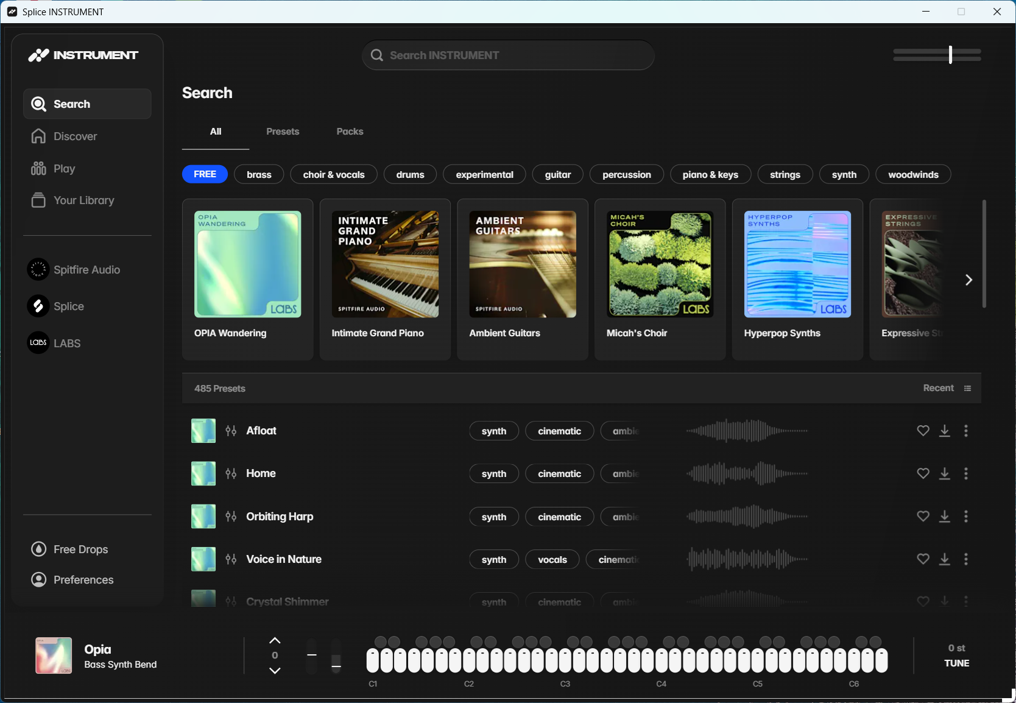Image resolution: width=1016 pixels, height=703 pixels.
Task: Open the TUNE control
Action: click(956, 656)
